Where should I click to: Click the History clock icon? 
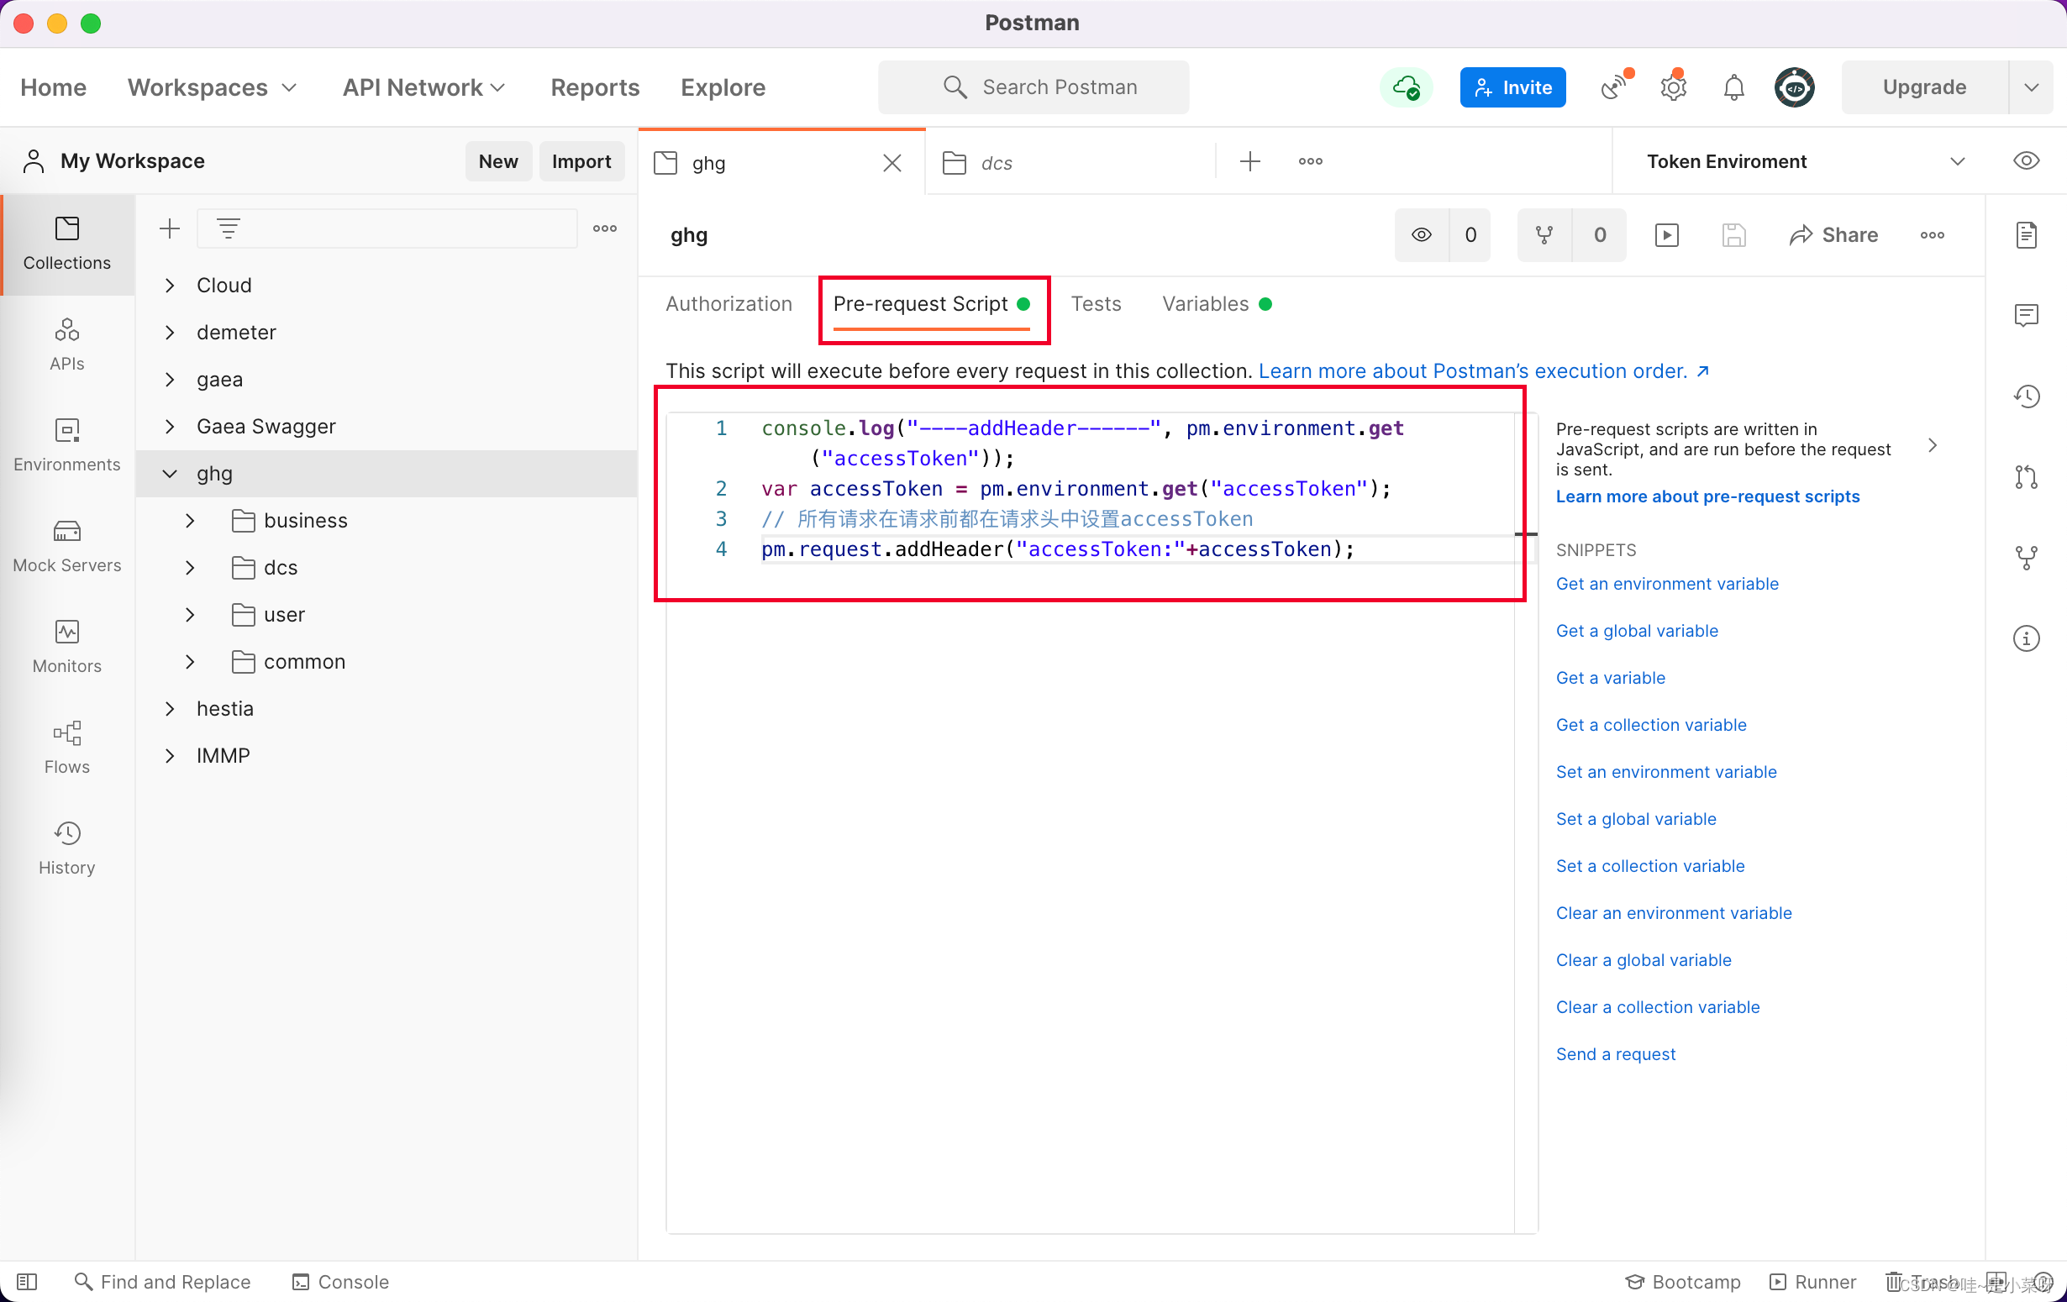66,834
